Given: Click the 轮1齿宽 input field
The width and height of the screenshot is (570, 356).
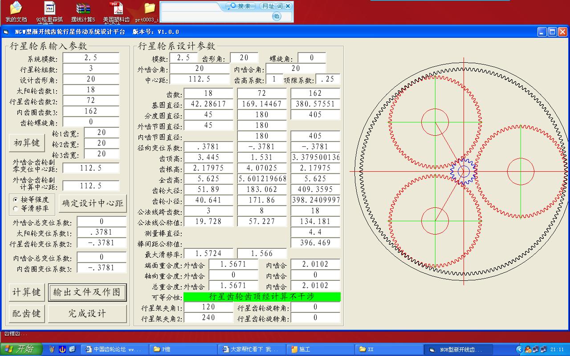Looking at the screenshot, I should point(102,133).
